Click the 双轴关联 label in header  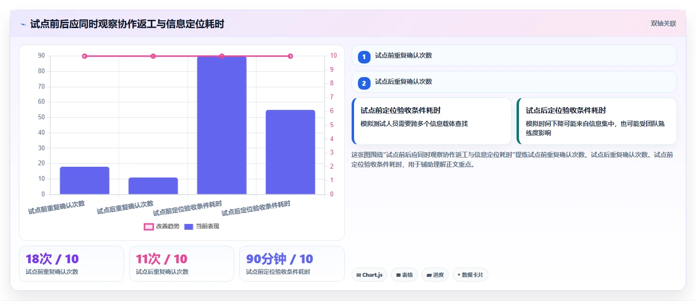tap(664, 23)
